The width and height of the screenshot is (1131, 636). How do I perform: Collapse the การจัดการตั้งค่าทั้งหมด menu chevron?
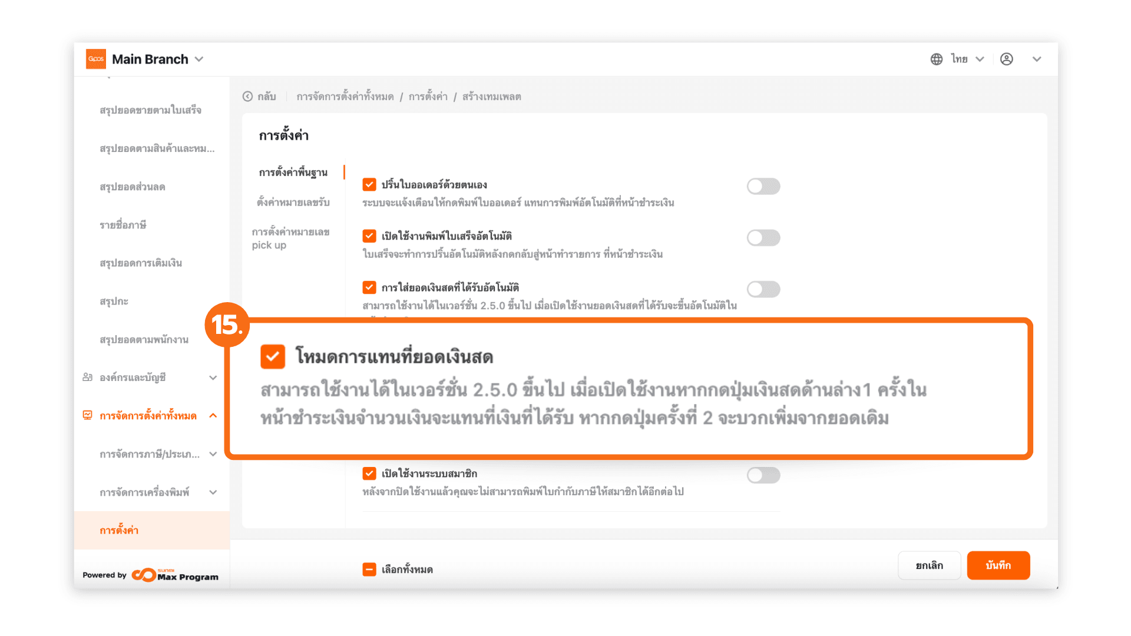click(213, 416)
